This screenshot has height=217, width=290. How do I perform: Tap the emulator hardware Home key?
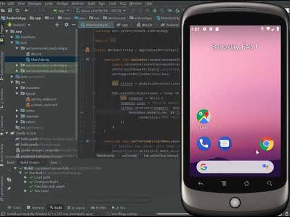point(246,183)
